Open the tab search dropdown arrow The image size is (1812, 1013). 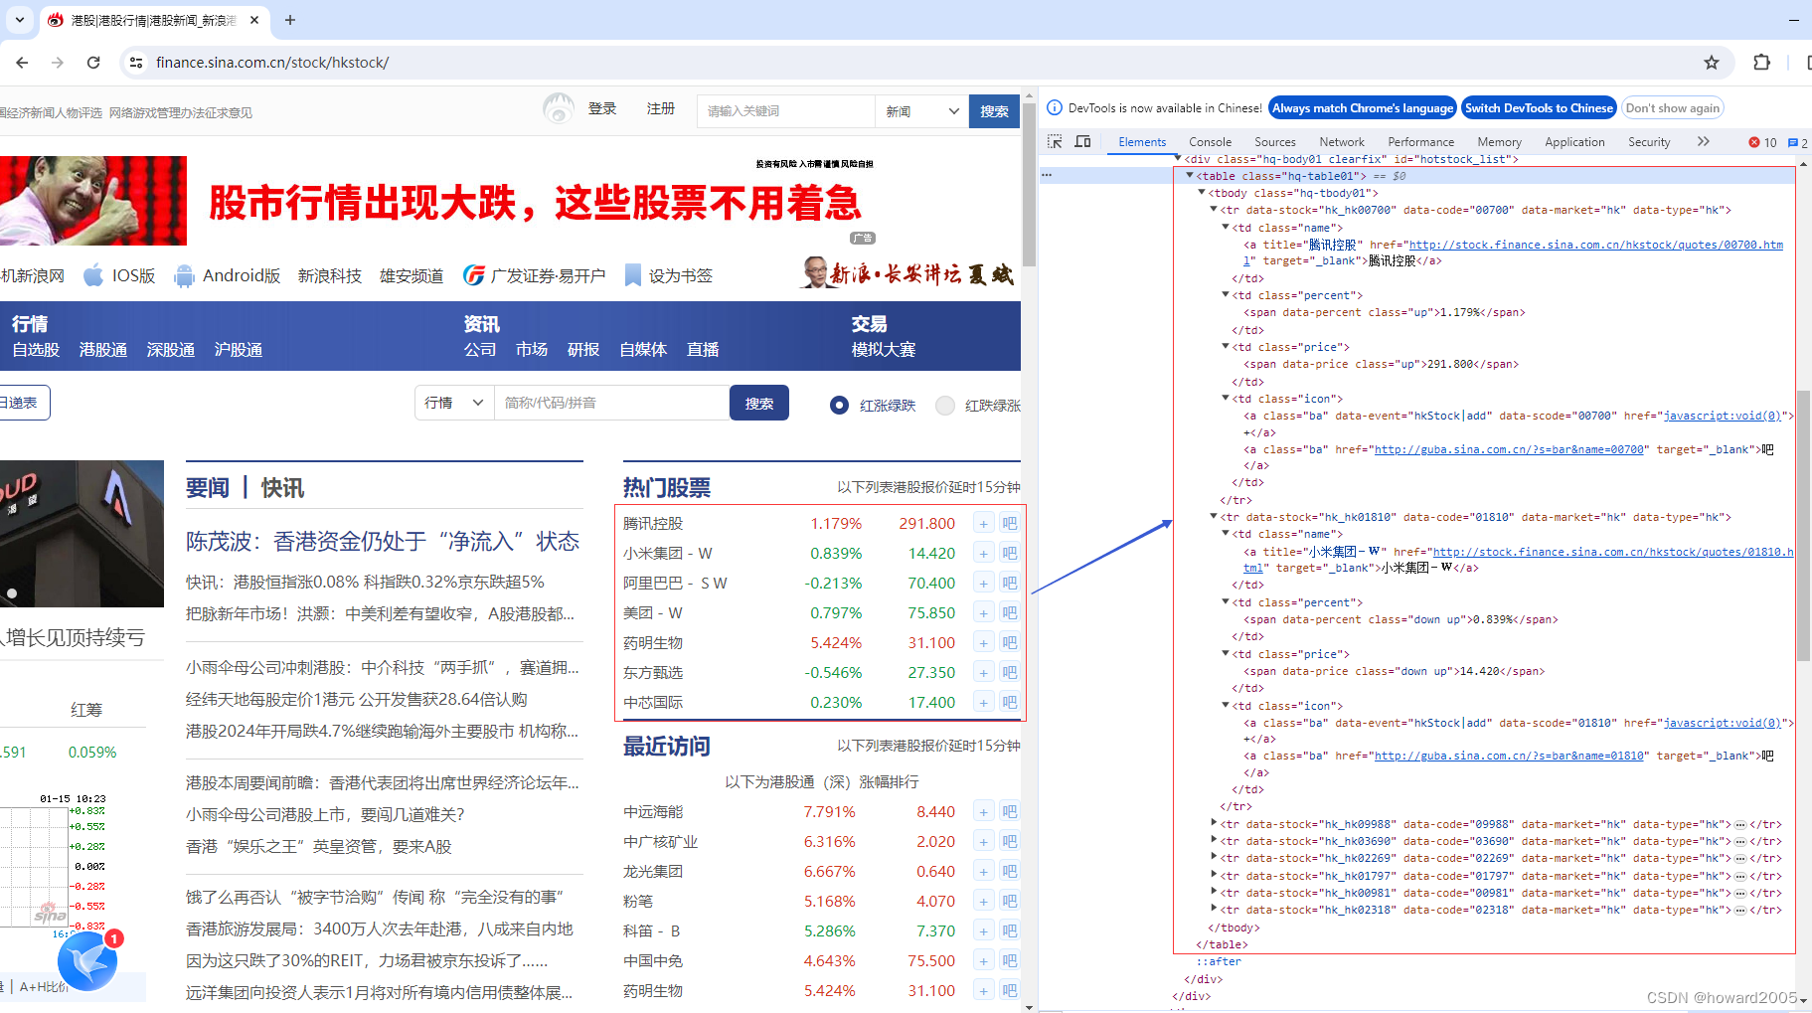19,20
